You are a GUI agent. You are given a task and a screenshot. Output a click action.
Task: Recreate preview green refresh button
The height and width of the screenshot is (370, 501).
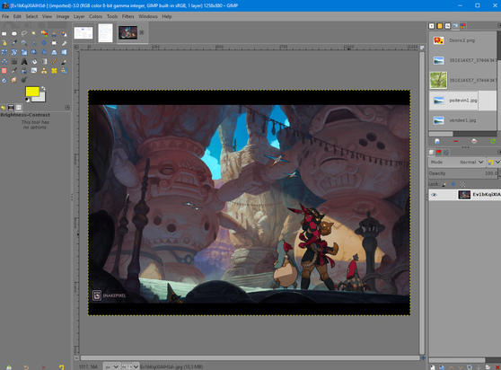click(x=493, y=141)
